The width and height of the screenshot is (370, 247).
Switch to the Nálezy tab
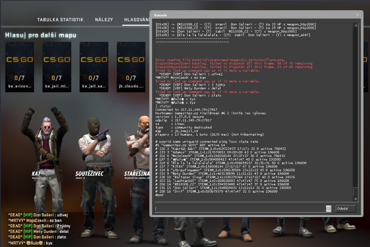[x=104, y=20]
